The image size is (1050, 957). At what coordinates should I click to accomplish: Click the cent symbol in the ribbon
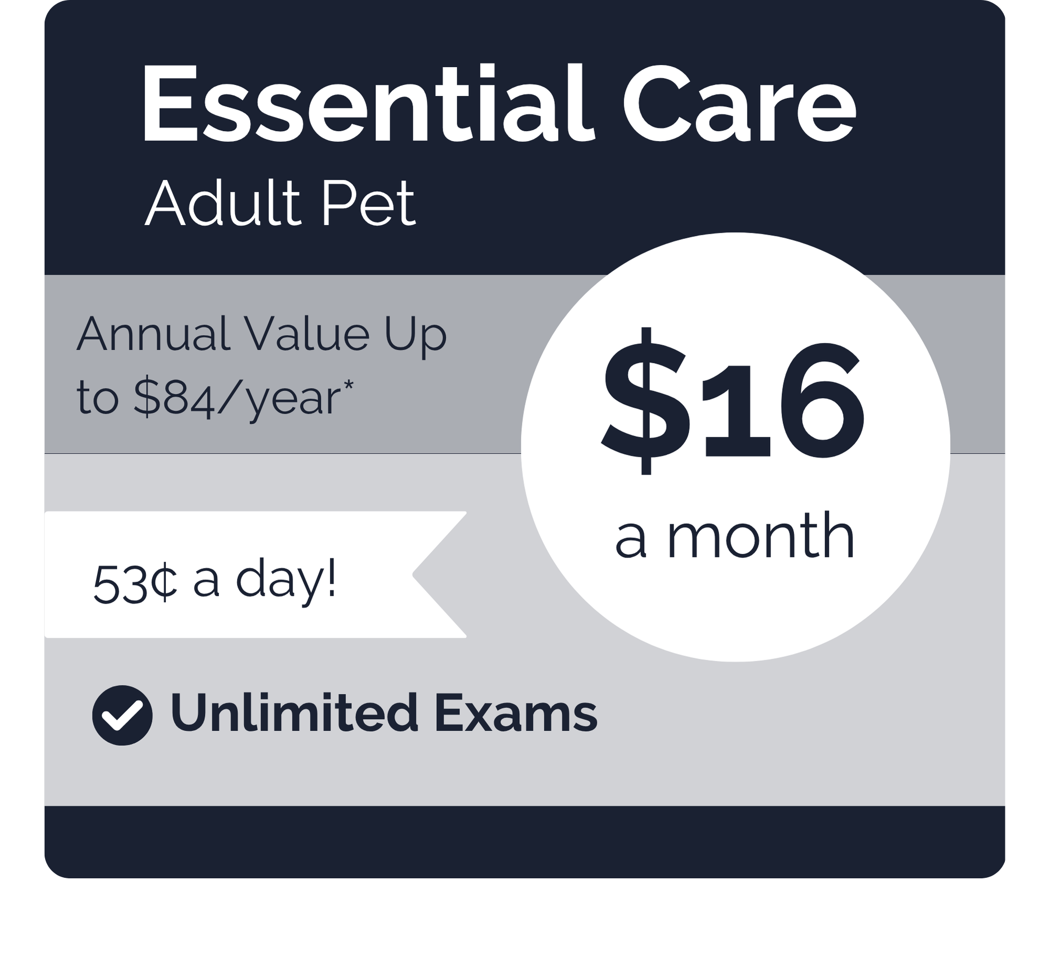point(167,584)
